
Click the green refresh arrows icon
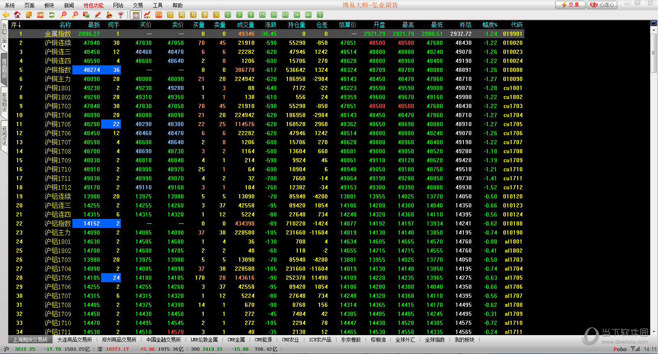point(52,15)
